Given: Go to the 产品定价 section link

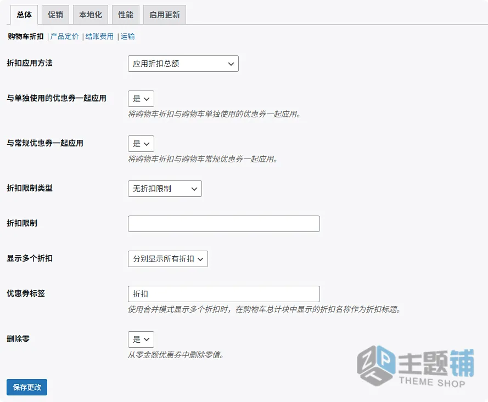Looking at the screenshot, I should 64,36.
